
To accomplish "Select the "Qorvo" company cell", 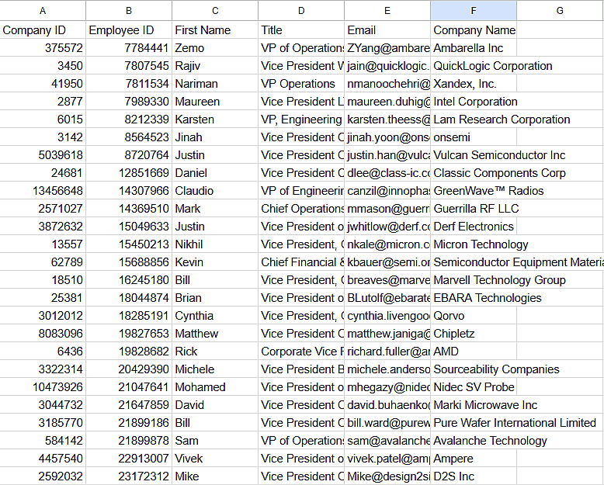I will point(474,316).
